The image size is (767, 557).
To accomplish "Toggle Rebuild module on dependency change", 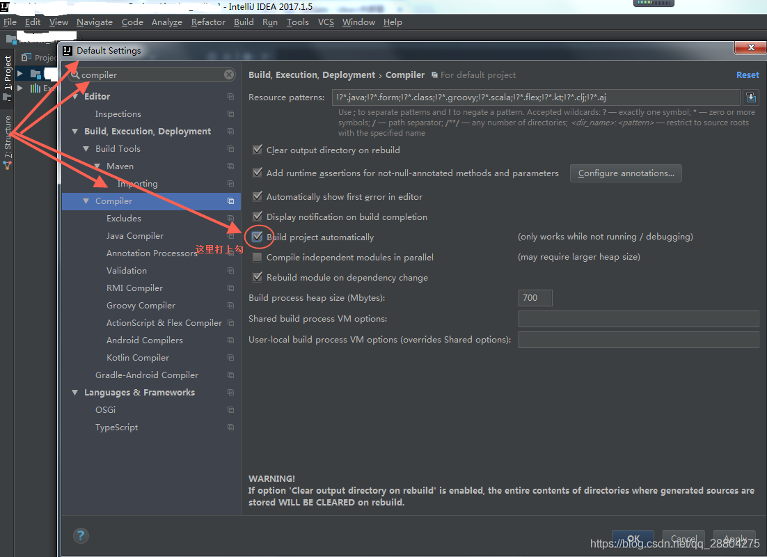I will pos(258,277).
